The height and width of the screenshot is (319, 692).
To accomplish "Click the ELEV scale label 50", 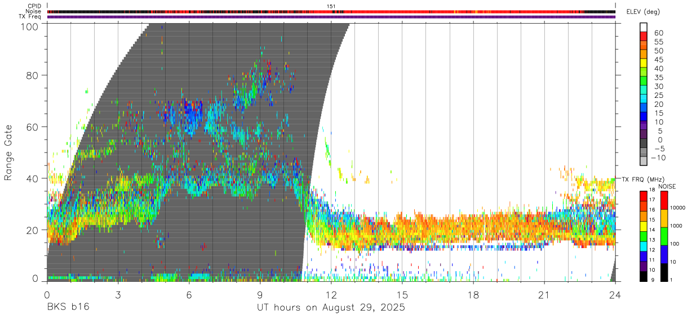I will coord(658,51).
